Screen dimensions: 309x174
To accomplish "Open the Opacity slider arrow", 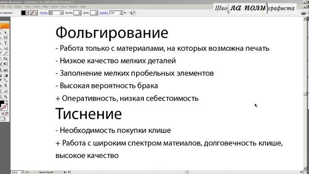I will (122, 13).
